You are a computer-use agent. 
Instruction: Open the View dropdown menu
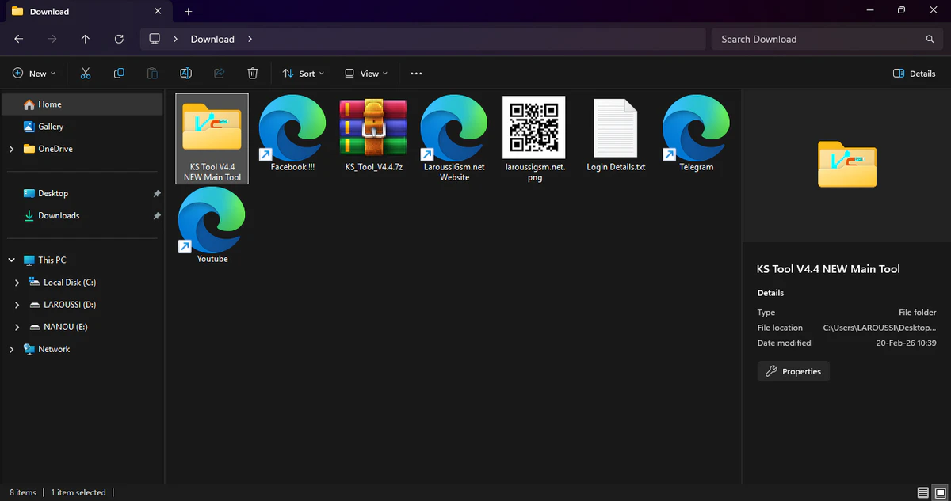click(365, 74)
